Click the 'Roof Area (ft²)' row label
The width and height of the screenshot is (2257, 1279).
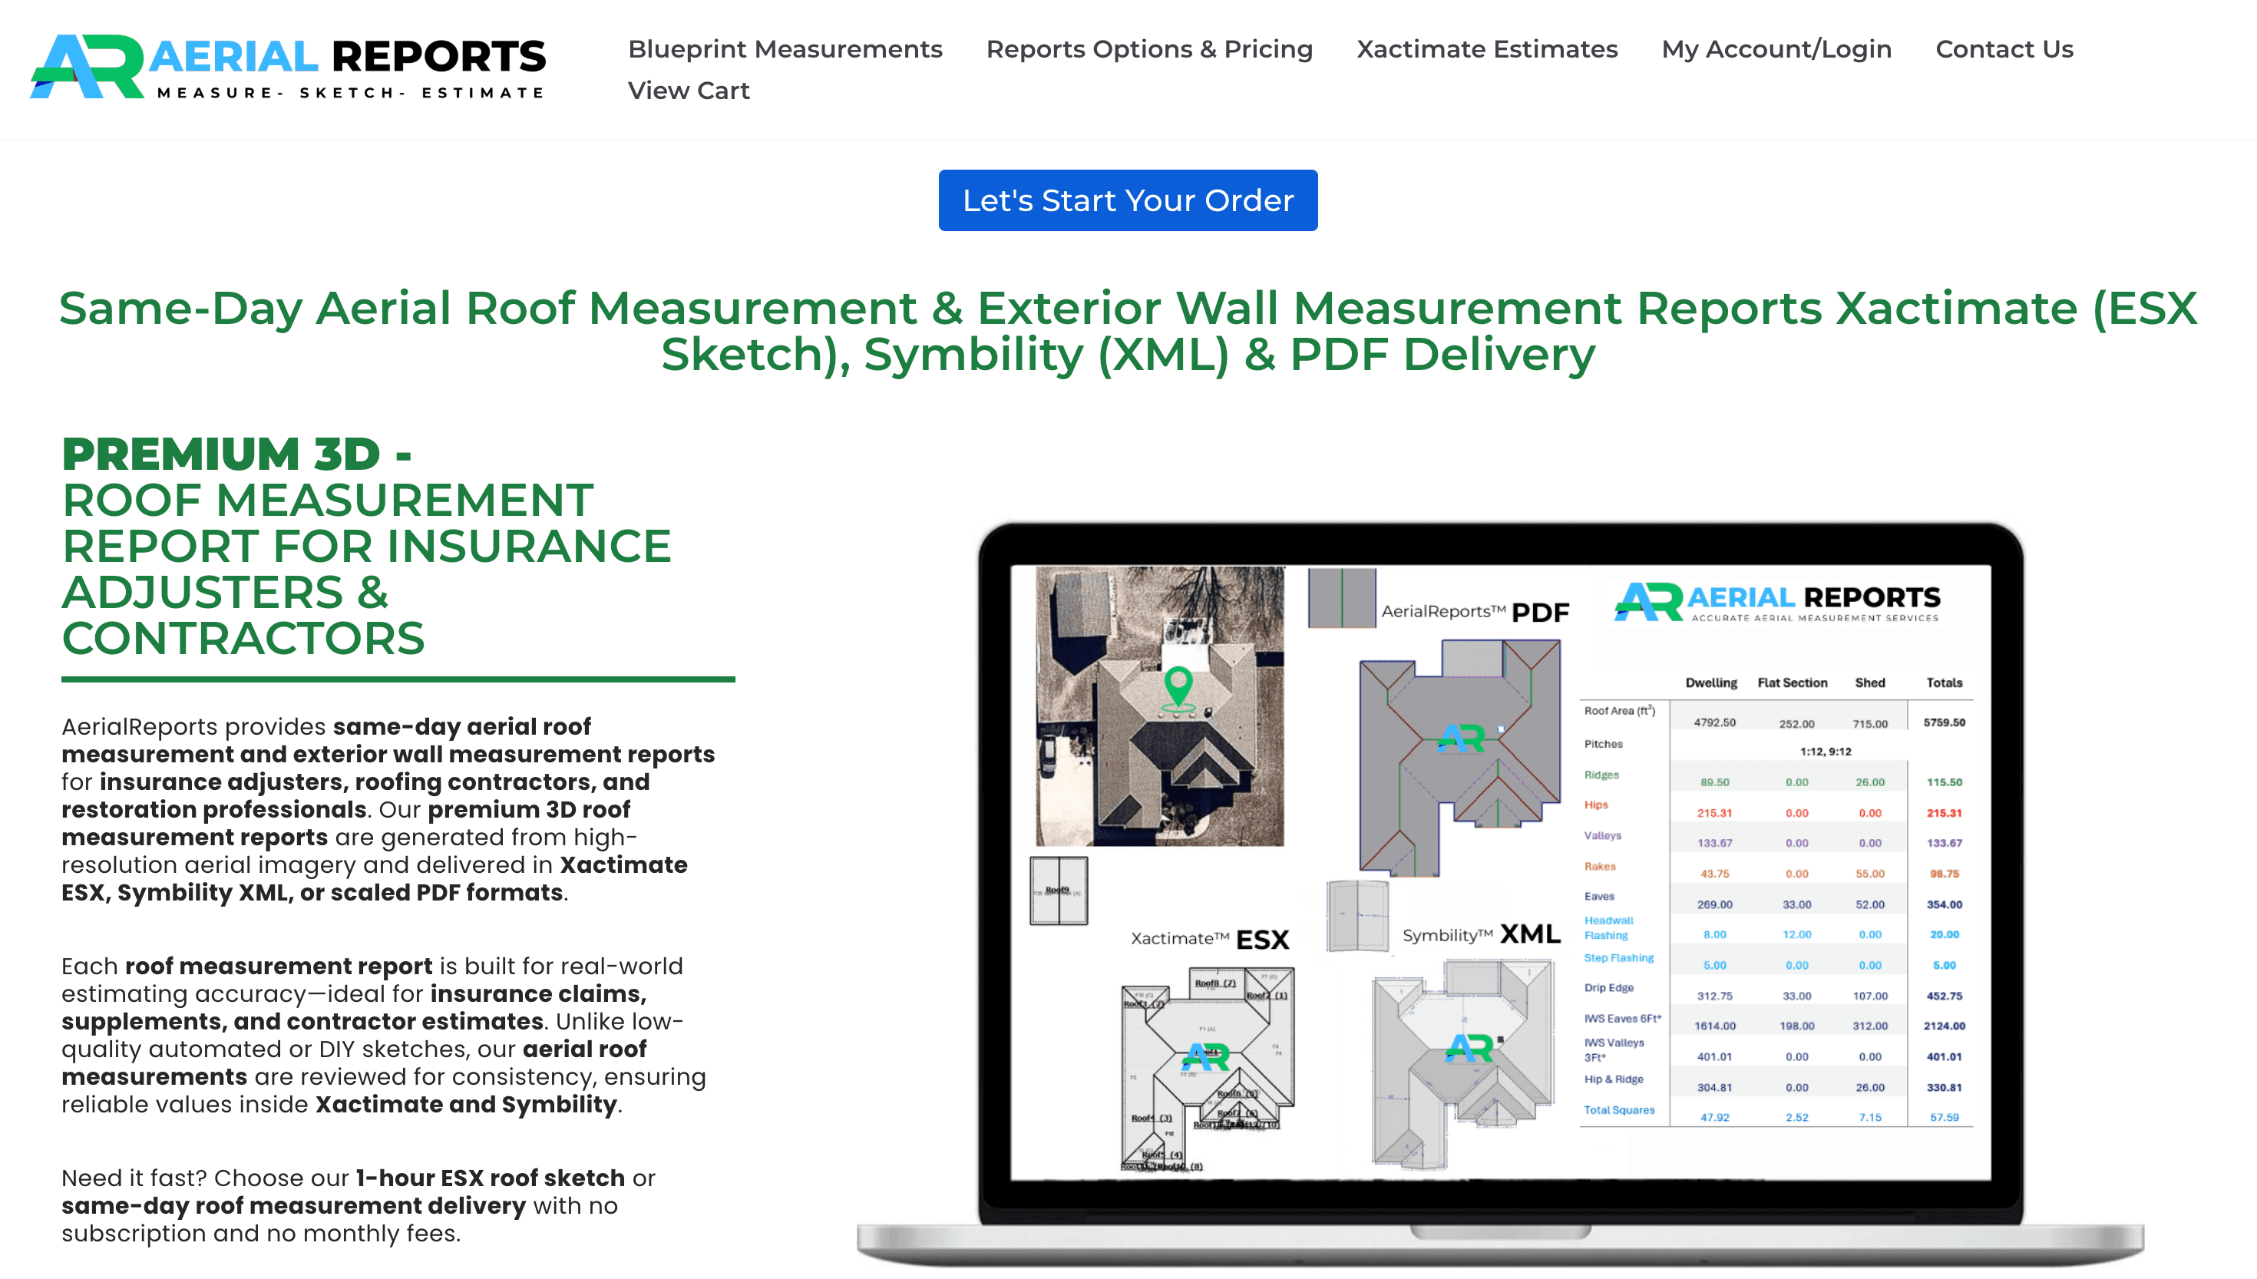tap(1618, 710)
